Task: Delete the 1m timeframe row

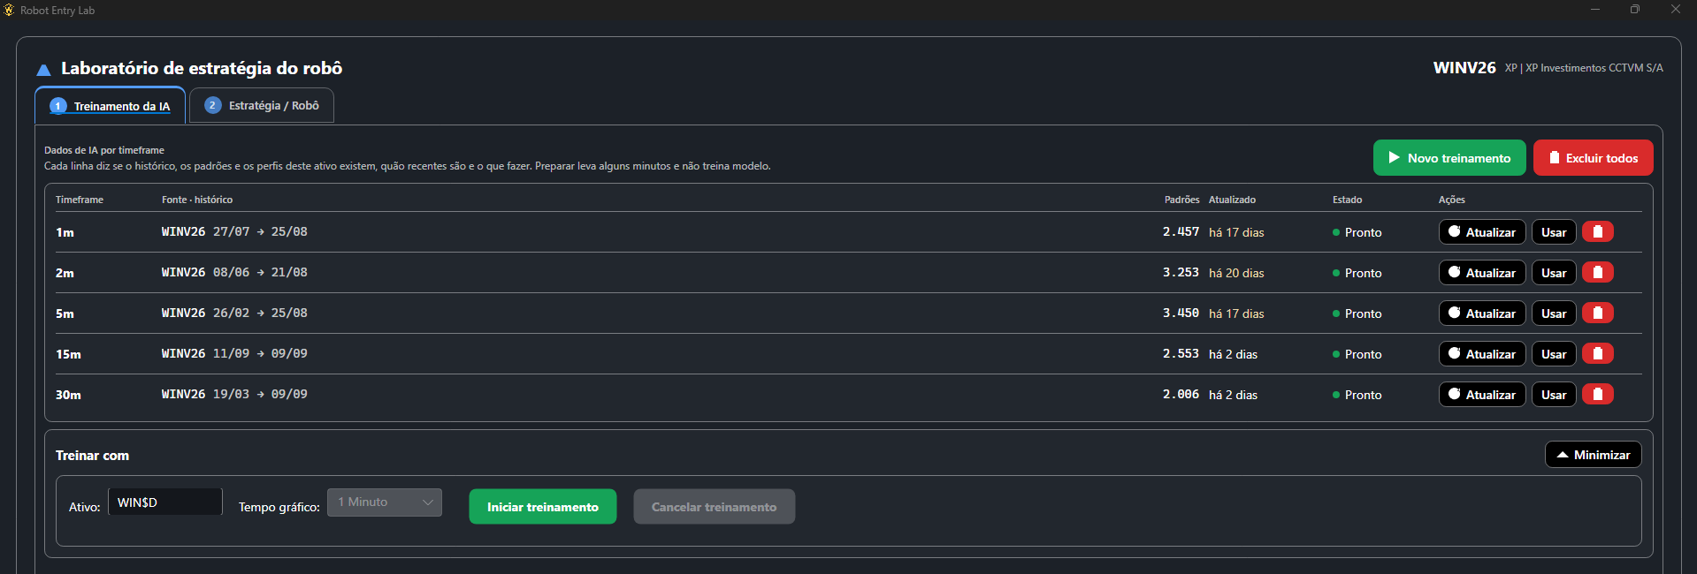Action: (1597, 232)
